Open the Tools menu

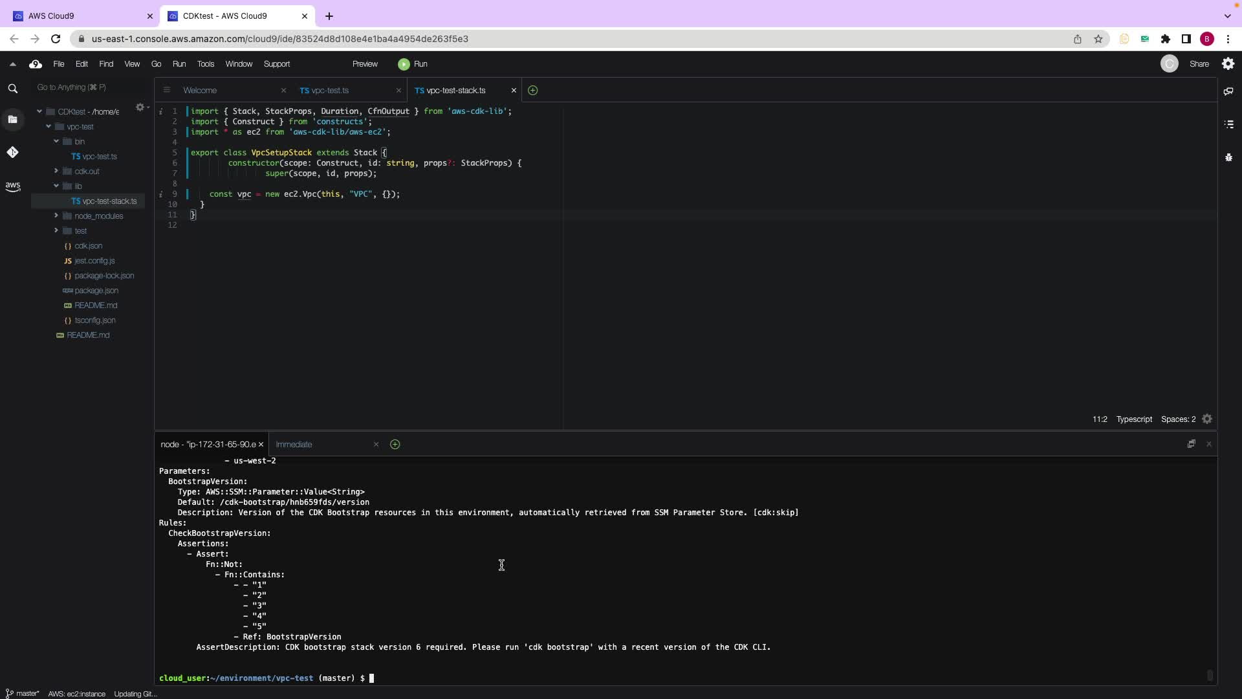(206, 64)
